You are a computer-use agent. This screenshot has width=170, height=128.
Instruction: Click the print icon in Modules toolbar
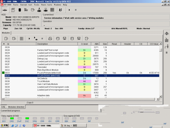pos(50,39)
